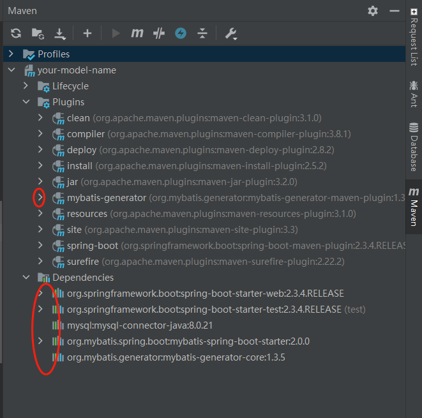This screenshot has width=422, height=418.
Task: Expand the install plugin node
Action: [x=40, y=165]
